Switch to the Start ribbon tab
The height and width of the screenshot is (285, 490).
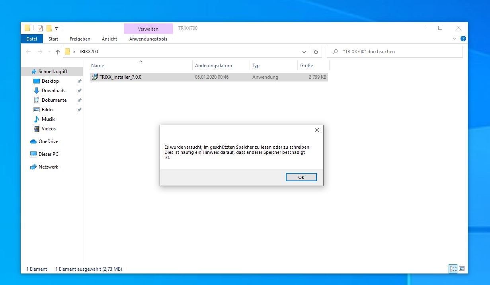point(53,39)
